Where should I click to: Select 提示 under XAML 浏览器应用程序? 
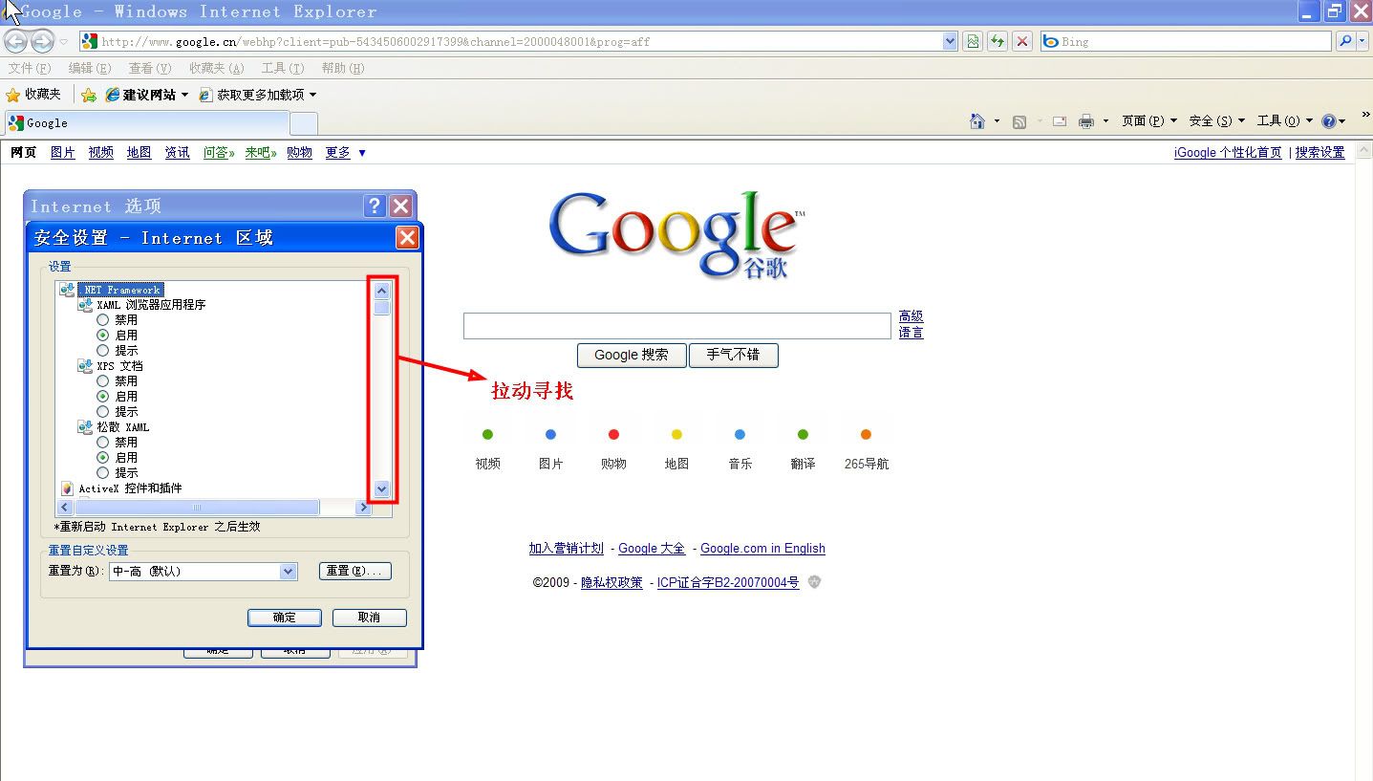102,350
